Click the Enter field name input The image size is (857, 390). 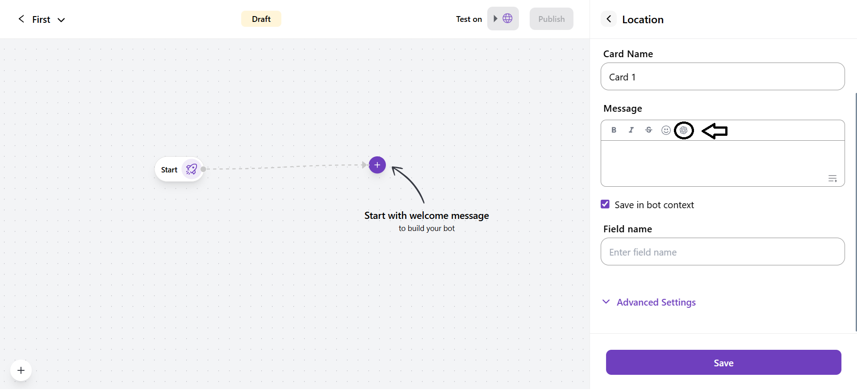722,252
